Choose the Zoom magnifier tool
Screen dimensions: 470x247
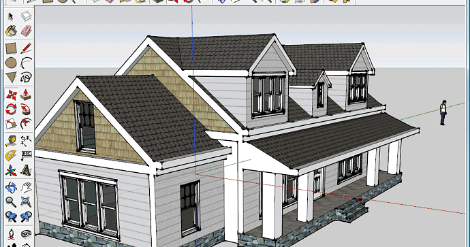[x=11, y=202]
